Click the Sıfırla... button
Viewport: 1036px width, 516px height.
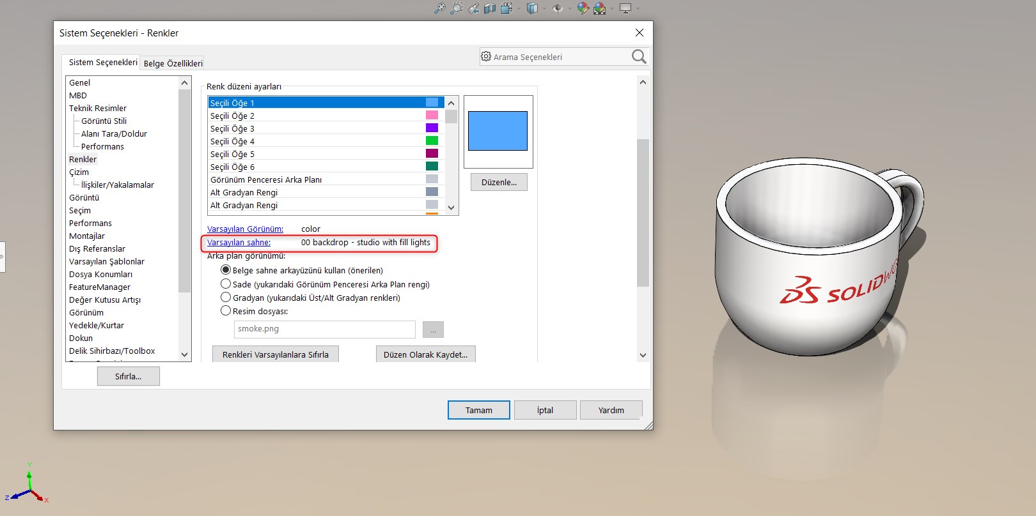coord(129,376)
